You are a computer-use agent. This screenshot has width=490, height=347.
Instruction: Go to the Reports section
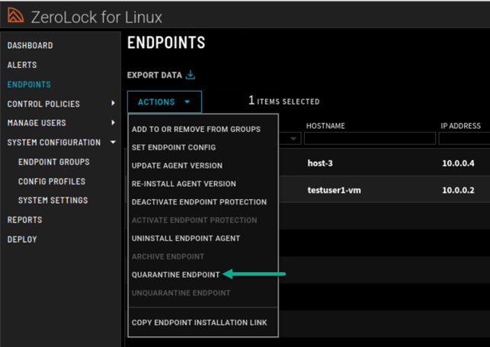[24, 220]
